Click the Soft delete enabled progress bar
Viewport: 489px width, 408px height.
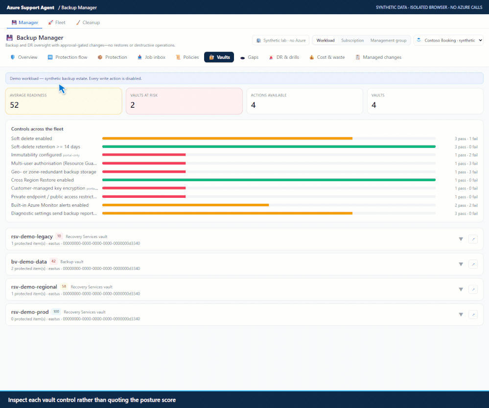click(x=269, y=138)
